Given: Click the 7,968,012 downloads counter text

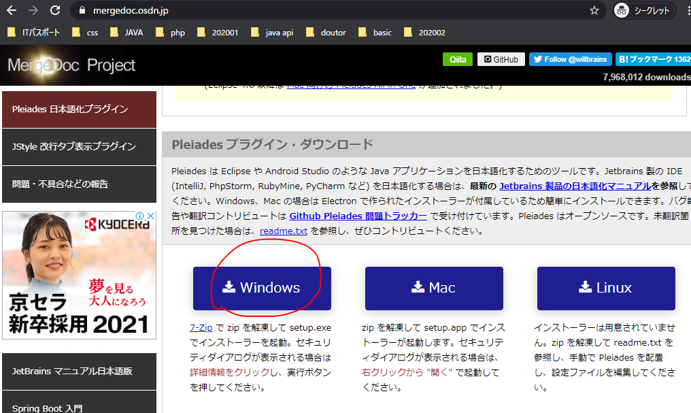Looking at the screenshot, I should (x=647, y=77).
